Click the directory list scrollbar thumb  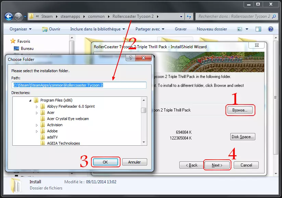[x=143, y=110]
